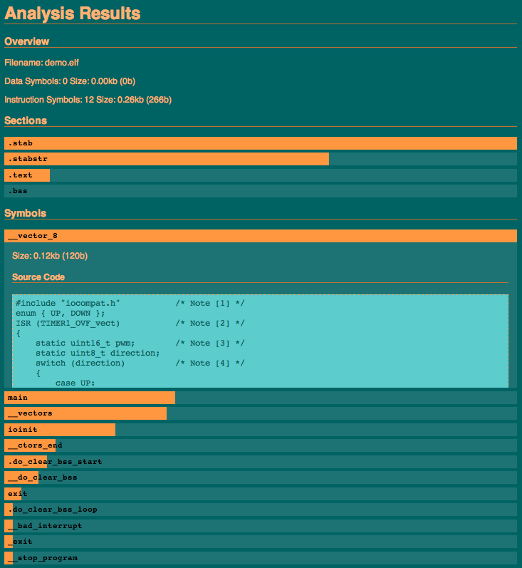Expand the __stop_program symbol row
Viewport: 522px width, 568px height.
pos(261,558)
